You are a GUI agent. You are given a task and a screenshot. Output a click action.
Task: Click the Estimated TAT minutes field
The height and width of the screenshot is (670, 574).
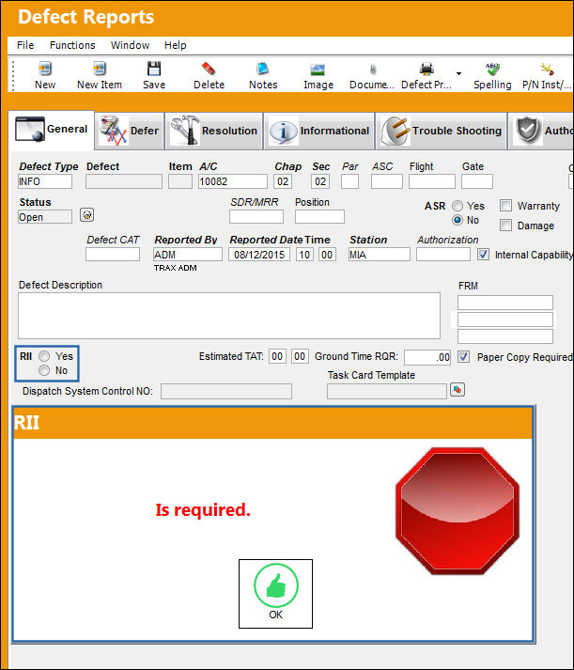(x=300, y=356)
